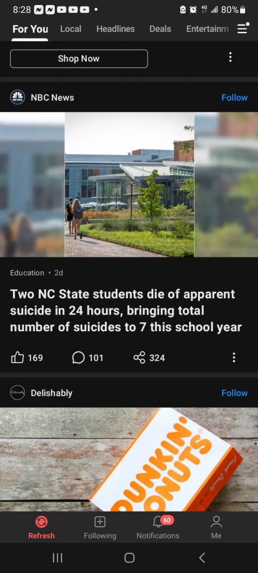The width and height of the screenshot is (258, 573).
Task: Open Notifications with 60 badge
Action: pyautogui.click(x=158, y=528)
